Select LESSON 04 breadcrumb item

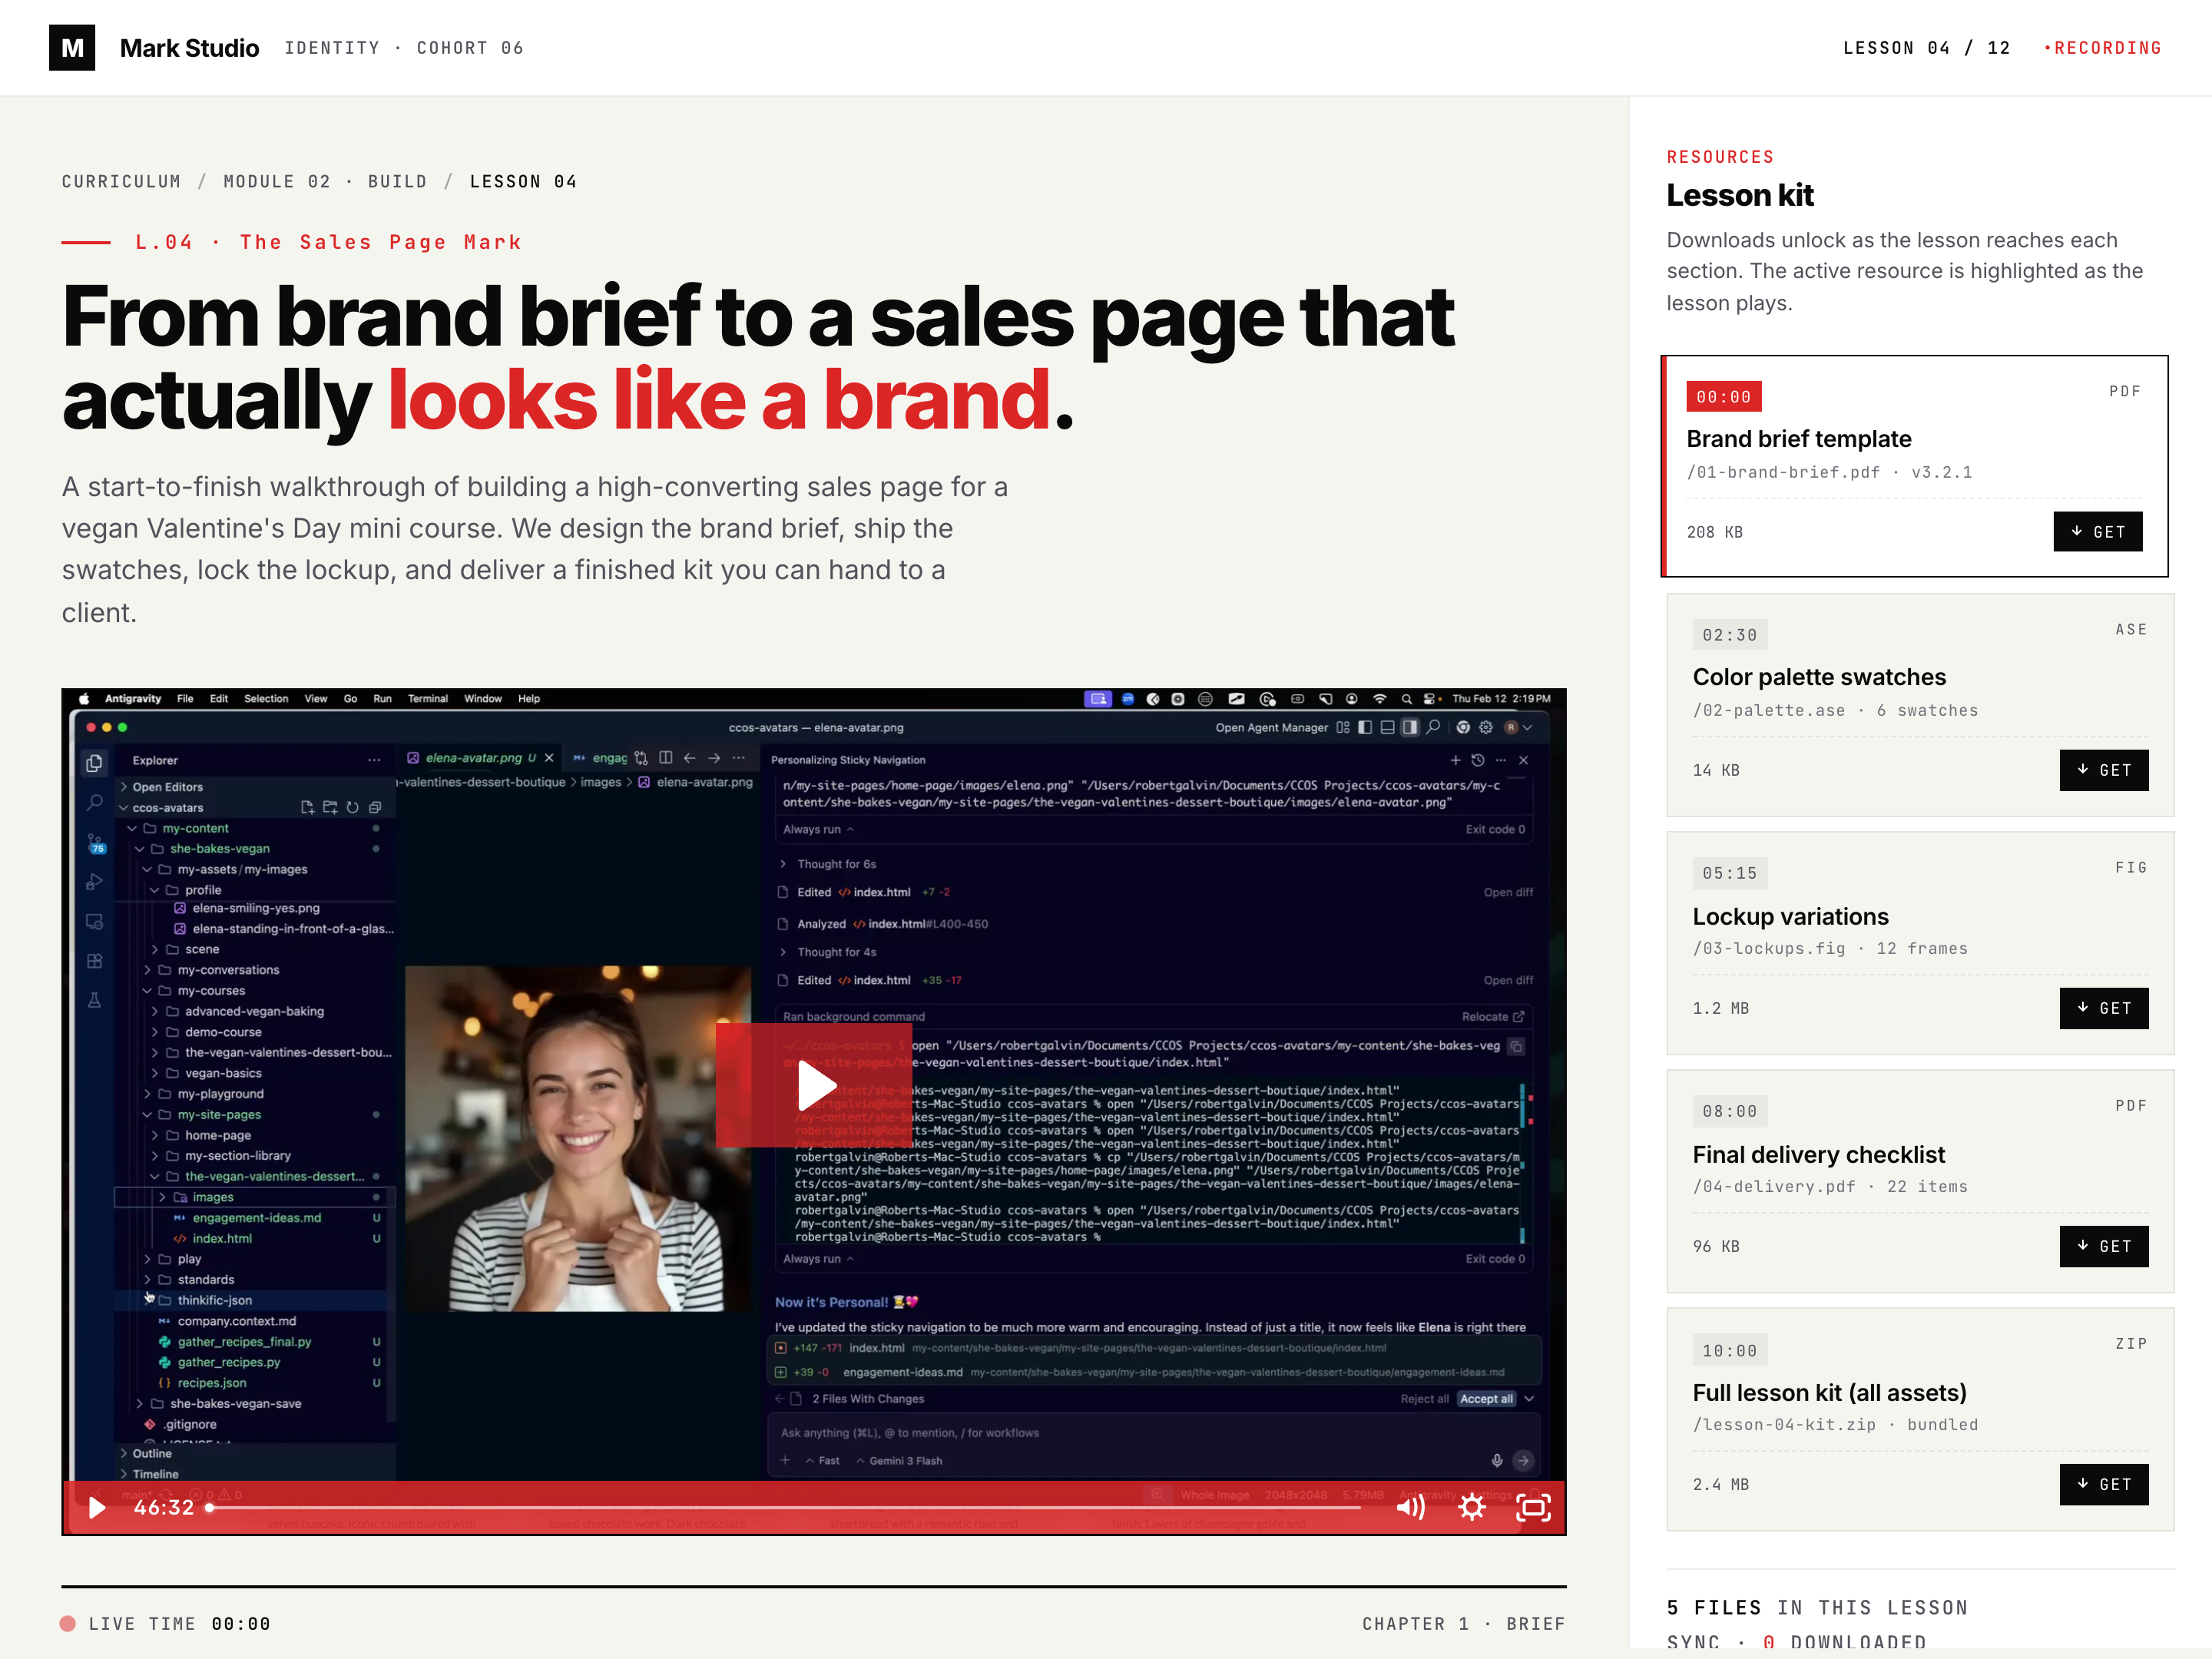point(523,182)
